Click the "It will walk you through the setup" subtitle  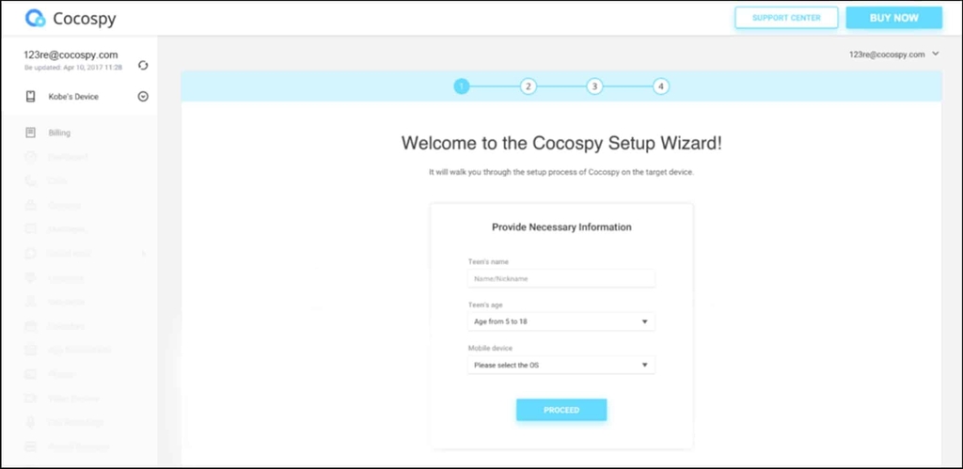[561, 173]
